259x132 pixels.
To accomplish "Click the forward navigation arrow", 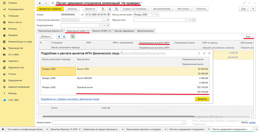I will [46, 3].
